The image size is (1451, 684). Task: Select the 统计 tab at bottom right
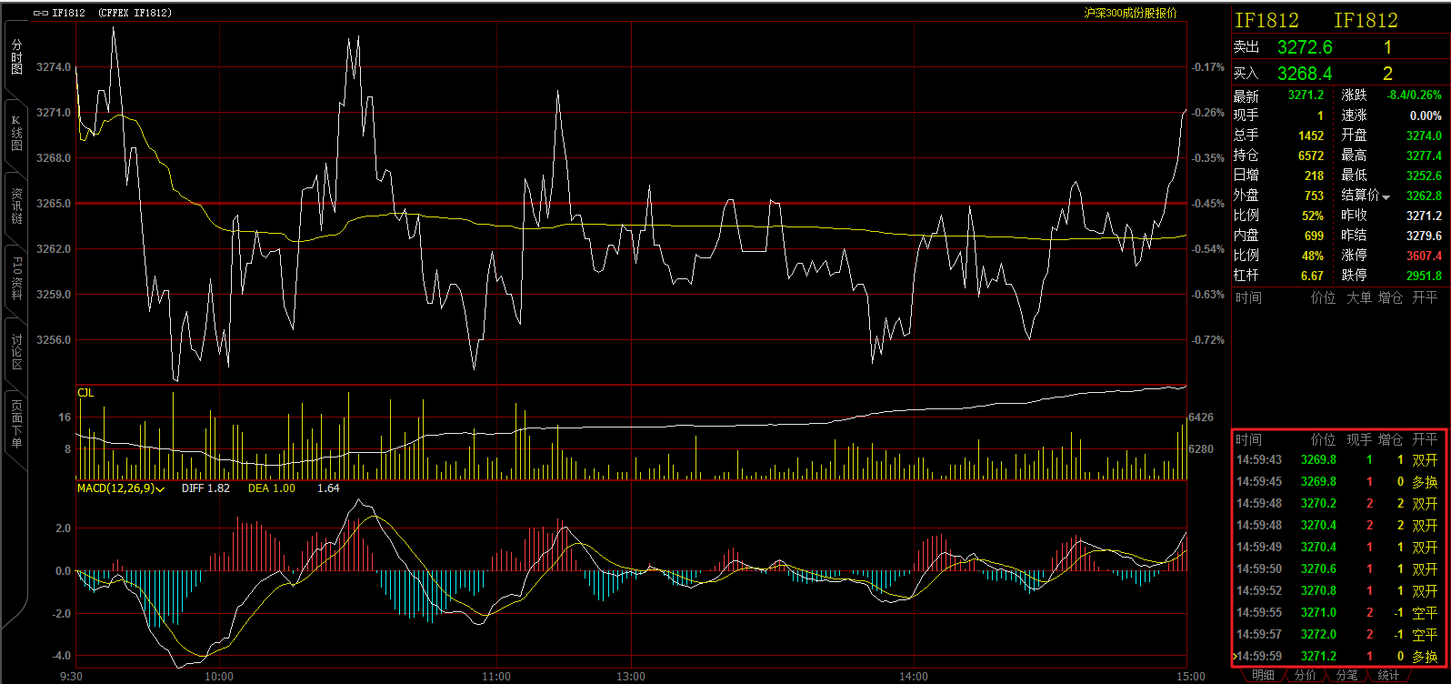click(x=1388, y=675)
